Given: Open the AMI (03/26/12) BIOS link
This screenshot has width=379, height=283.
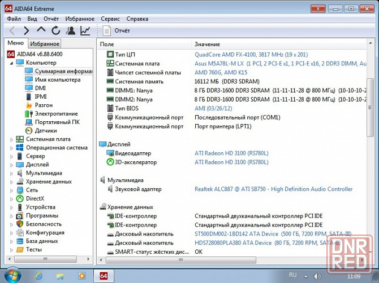Looking at the screenshot, I should point(213,108).
